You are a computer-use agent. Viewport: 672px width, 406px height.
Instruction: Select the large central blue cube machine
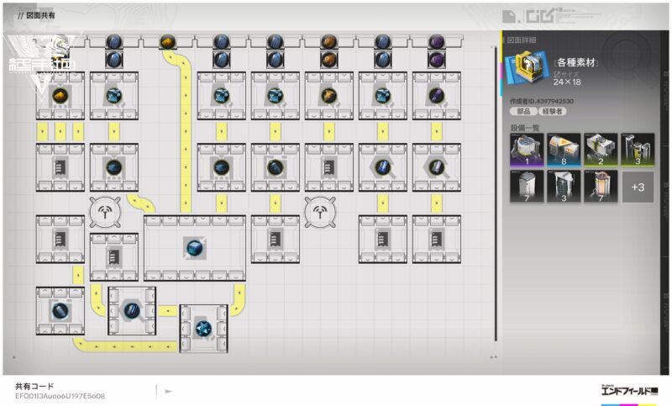(194, 247)
